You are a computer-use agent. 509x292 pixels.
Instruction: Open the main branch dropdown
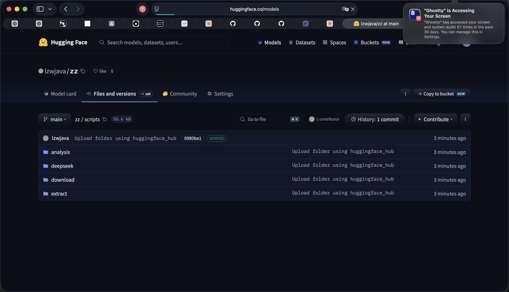coord(55,119)
